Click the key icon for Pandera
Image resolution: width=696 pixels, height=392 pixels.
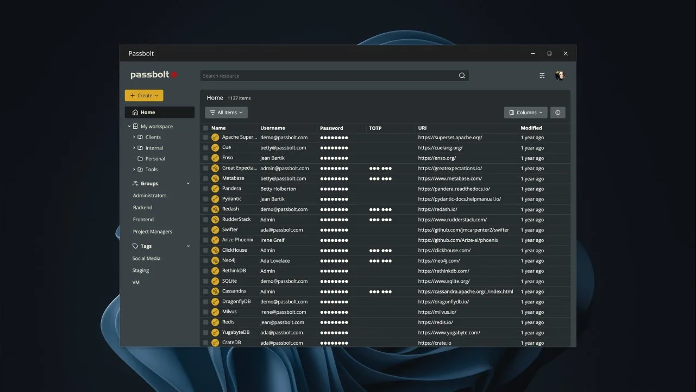tap(215, 189)
